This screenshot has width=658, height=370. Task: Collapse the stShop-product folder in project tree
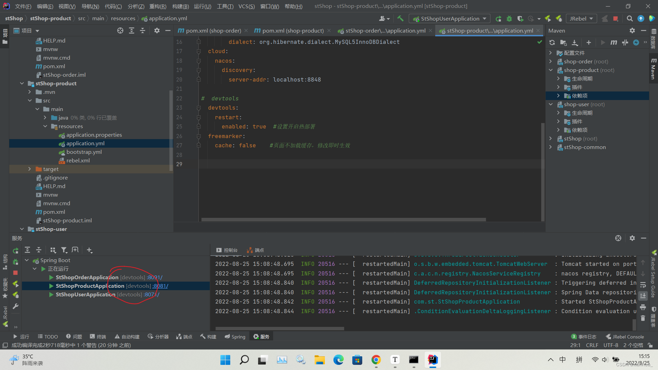tap(22, 83)
